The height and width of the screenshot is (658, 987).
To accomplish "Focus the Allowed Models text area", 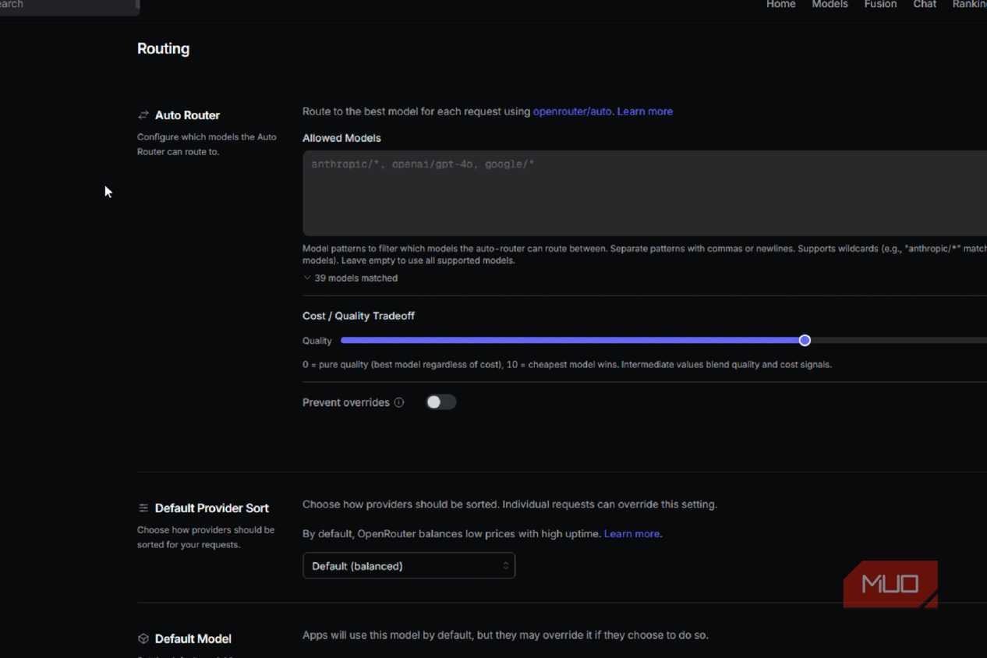I will pos(645,193).
